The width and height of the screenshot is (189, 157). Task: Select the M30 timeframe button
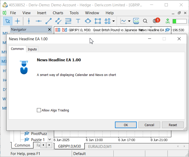4,61
